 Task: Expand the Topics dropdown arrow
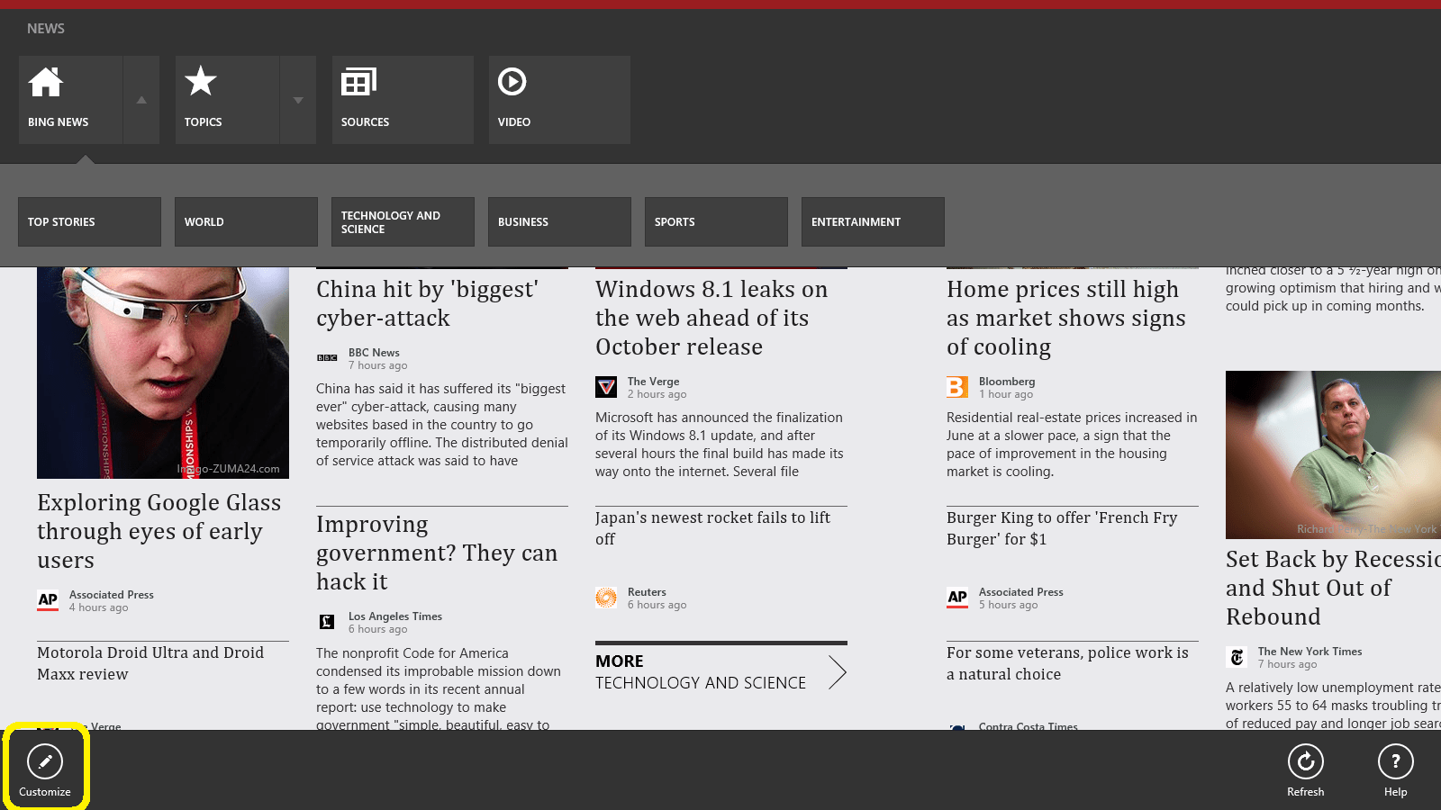298,100
